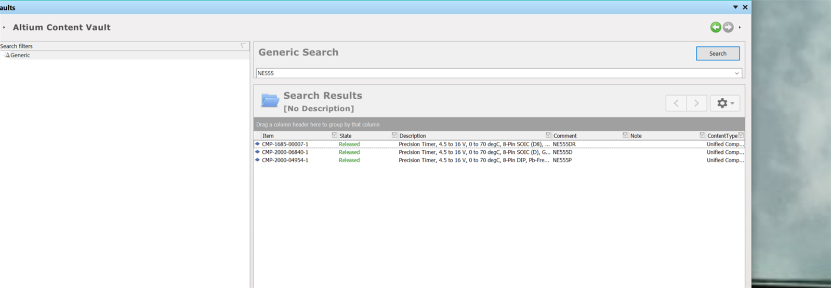Expand the Altium Content Vault selector arrow

pyautogui.click(x=4, y=28)
